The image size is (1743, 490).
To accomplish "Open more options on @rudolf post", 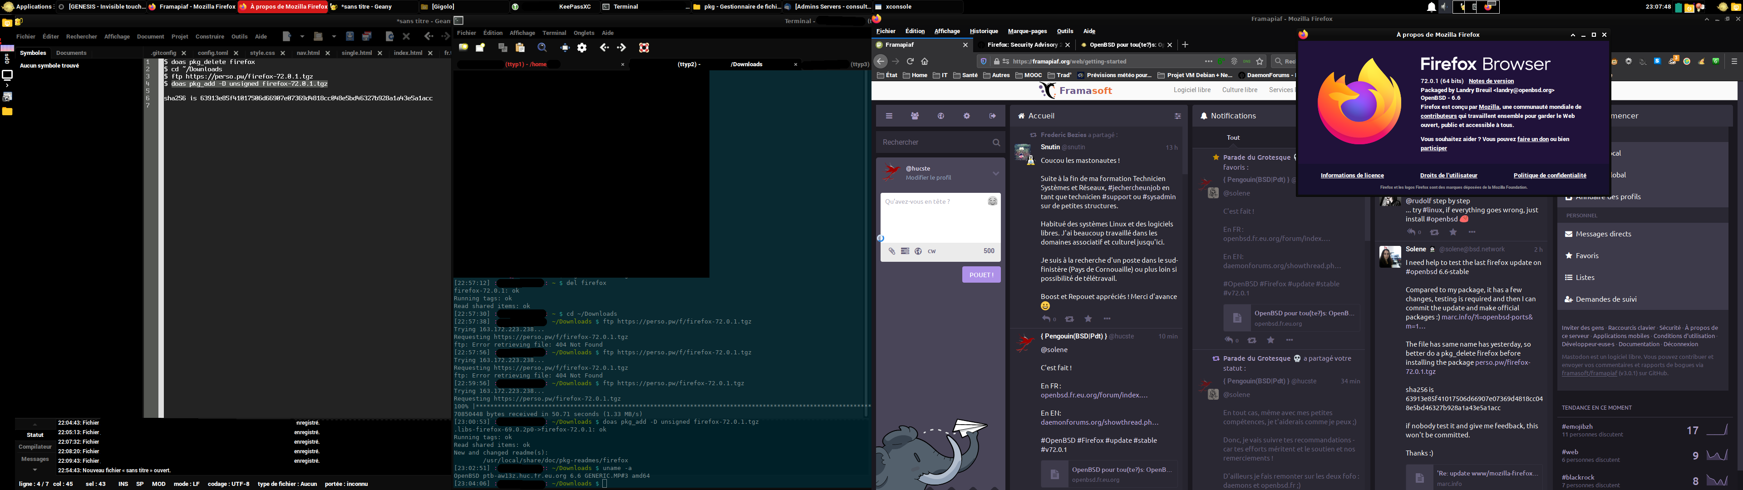I will pyautogui.click(x=1472, y=232).
